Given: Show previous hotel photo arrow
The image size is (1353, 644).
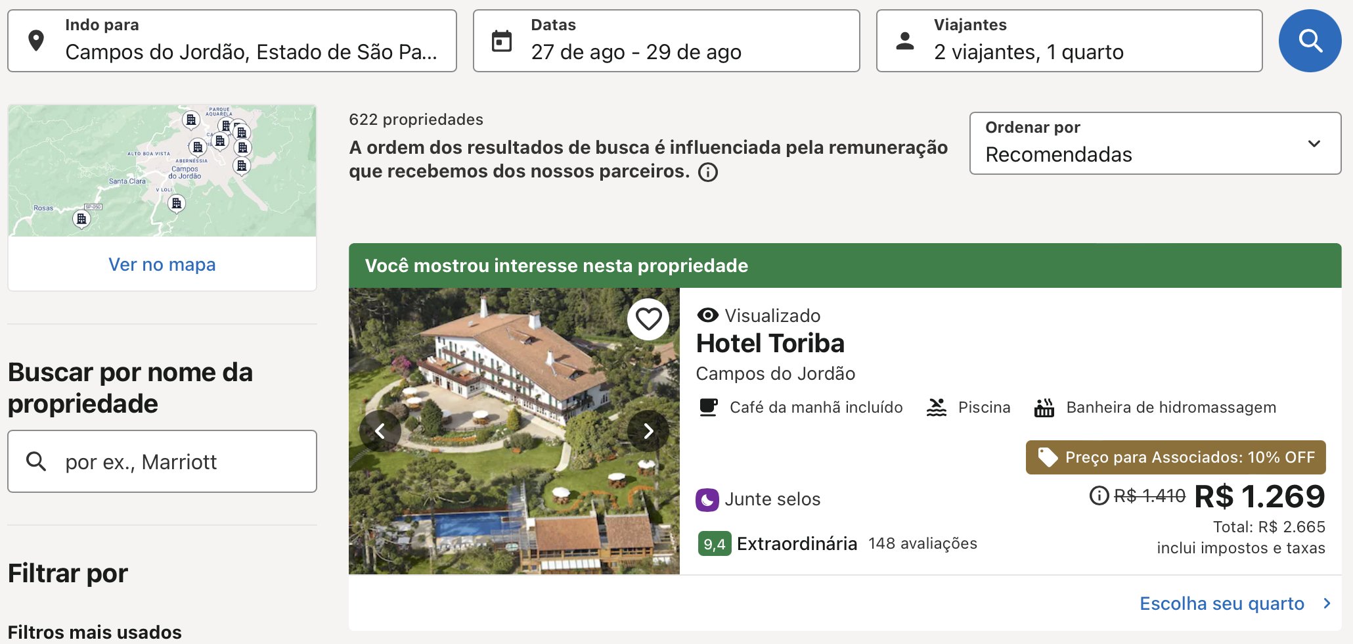Looking at the screenshot, I should pos(380,431).
